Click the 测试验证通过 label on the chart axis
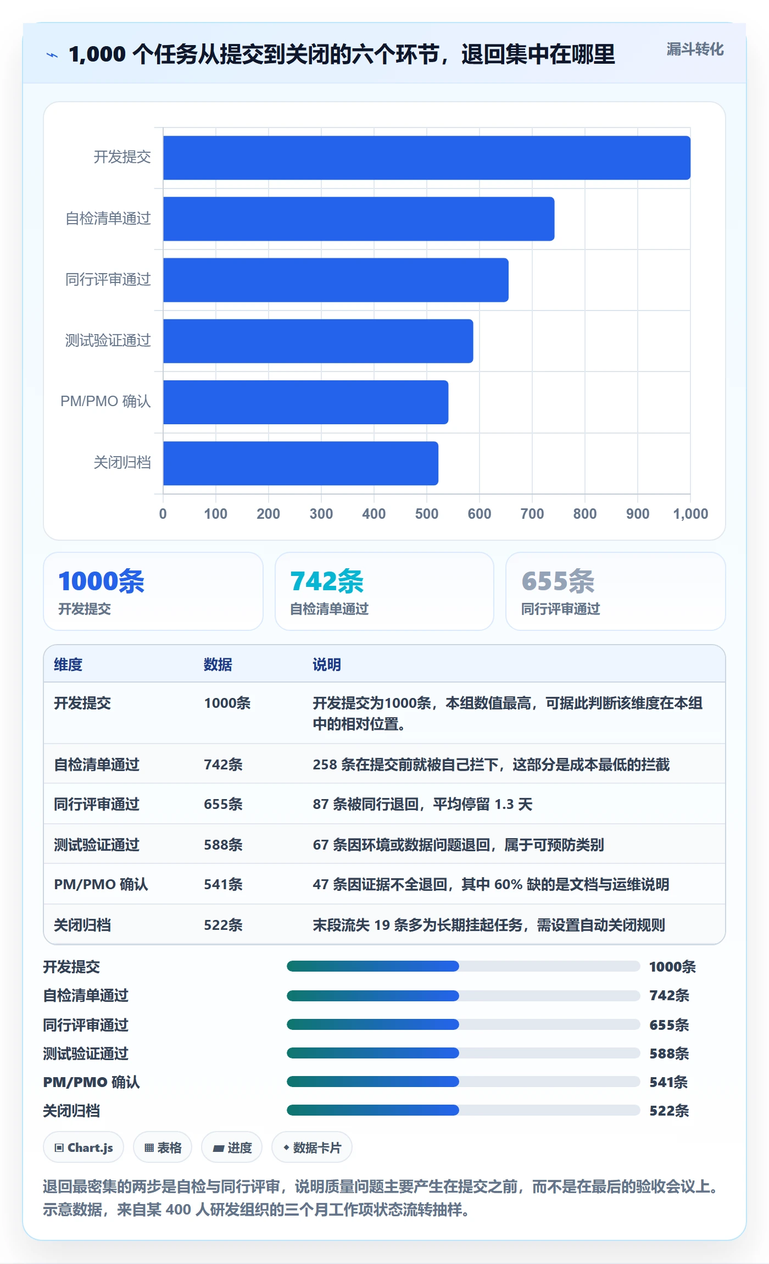This screenshot has width=769, height=1264. click(108, 341)
